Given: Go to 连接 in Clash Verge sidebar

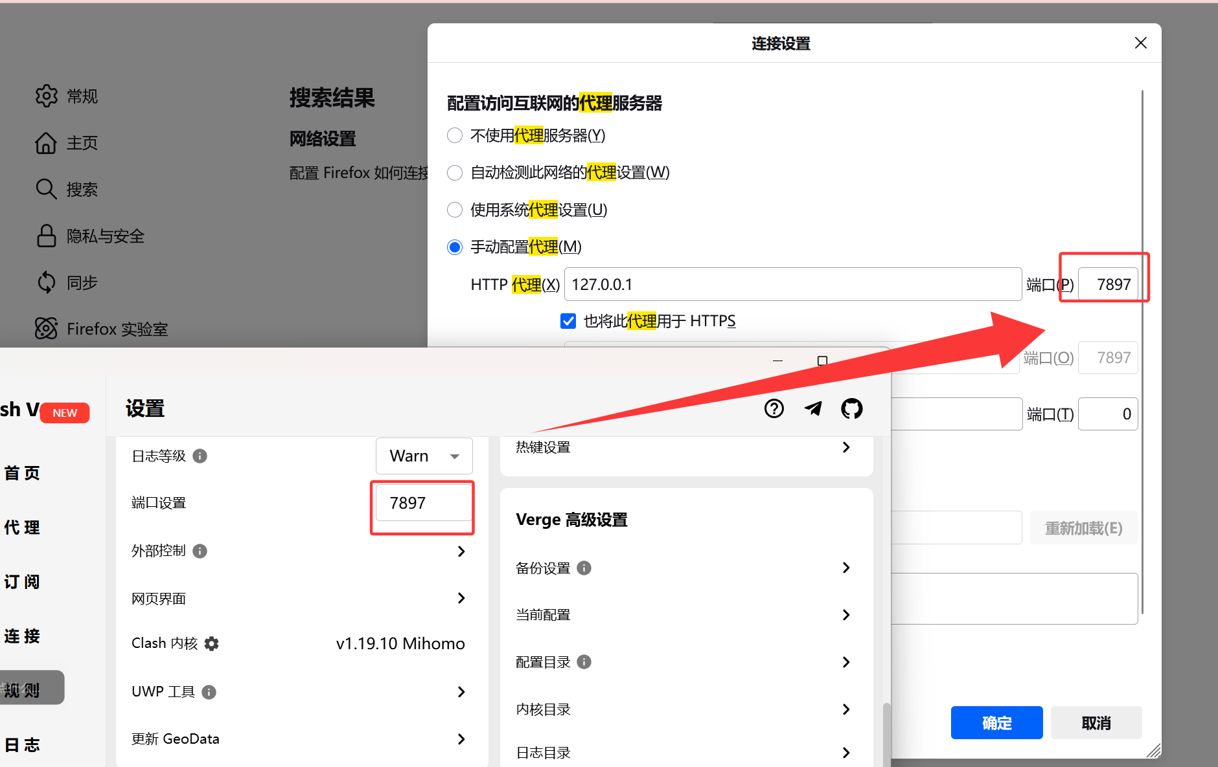Looking at the screenshot, I should [22, 636].
